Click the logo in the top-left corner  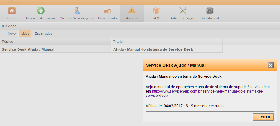click(9, 2)
